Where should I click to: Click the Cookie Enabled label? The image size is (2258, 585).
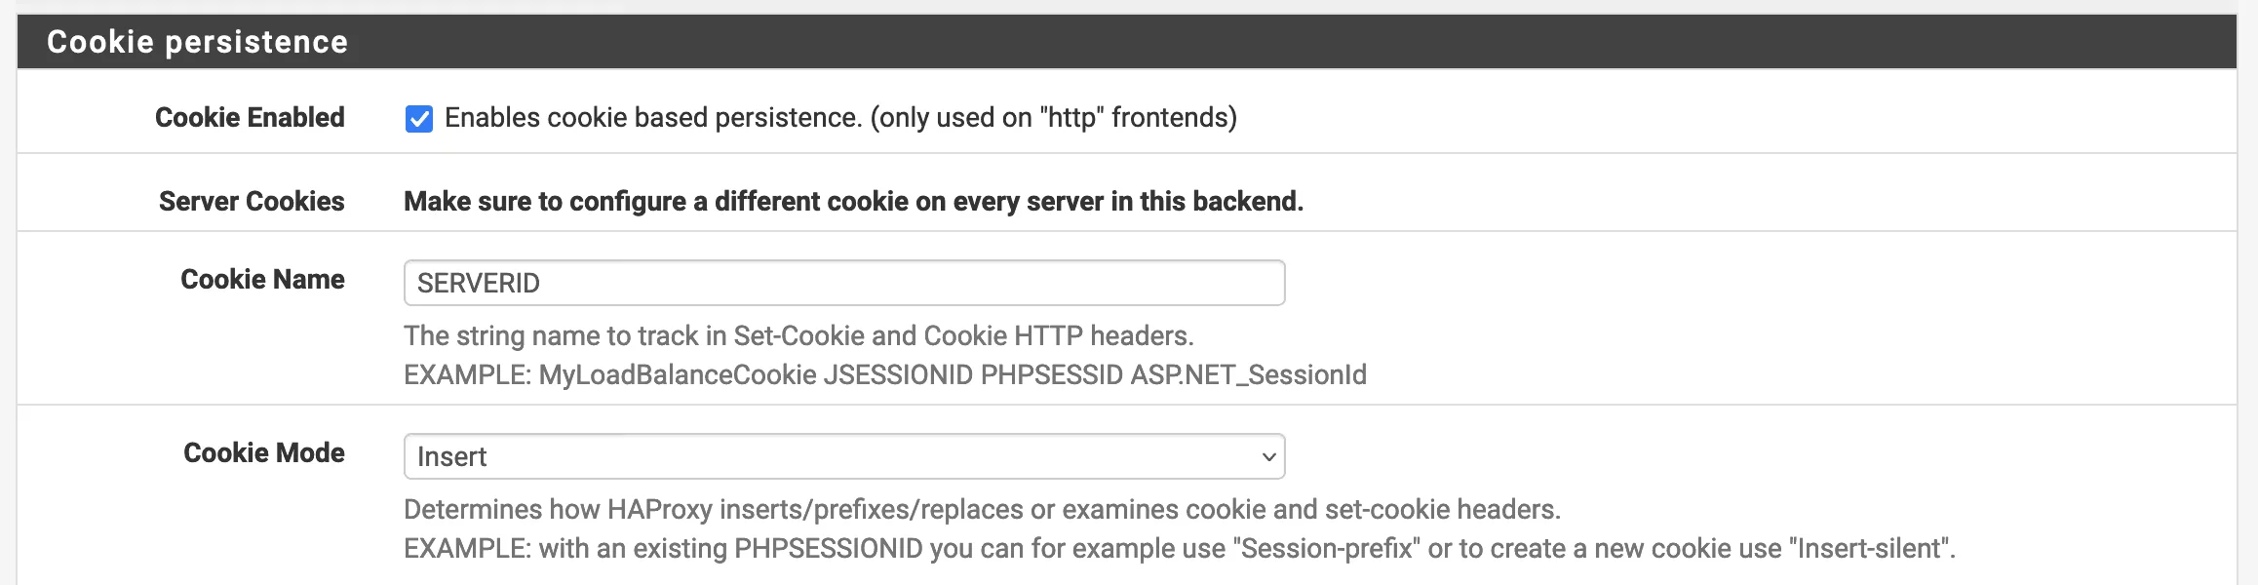coord(249,117)
